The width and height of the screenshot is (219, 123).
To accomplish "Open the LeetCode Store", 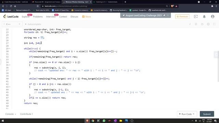I will click(x=87, y=17).
